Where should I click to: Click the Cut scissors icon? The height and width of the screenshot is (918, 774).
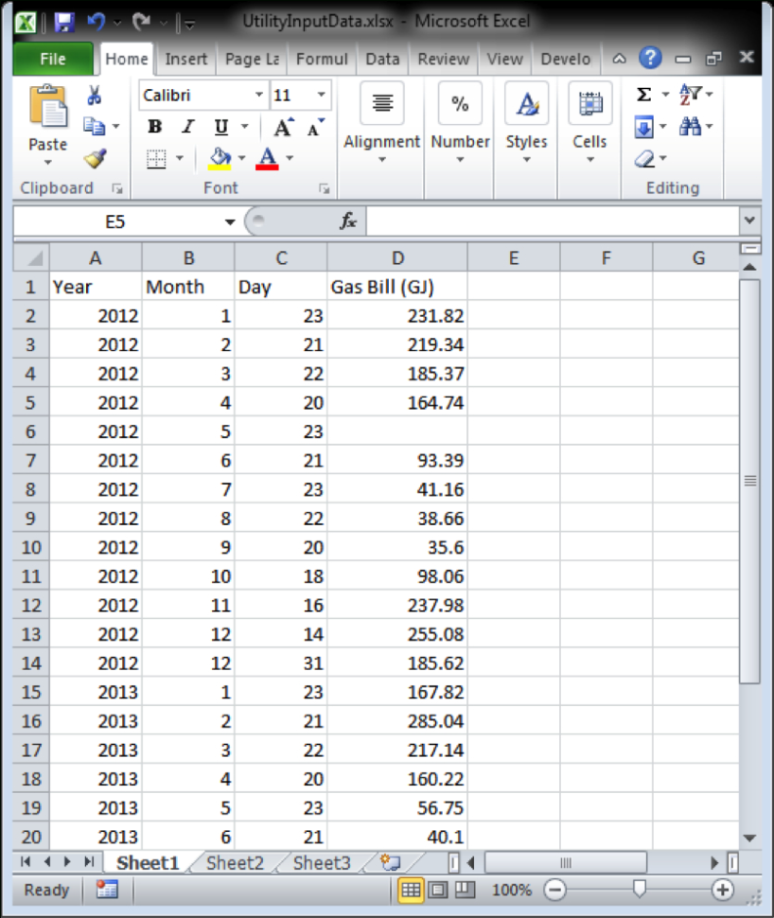point(94,95)
